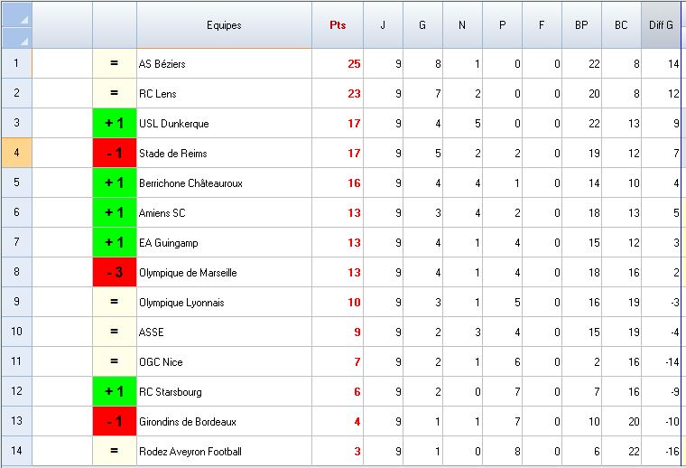This screenshot has height=468, width=686.
Task: Select row header number 14
Action: point(16,452)
